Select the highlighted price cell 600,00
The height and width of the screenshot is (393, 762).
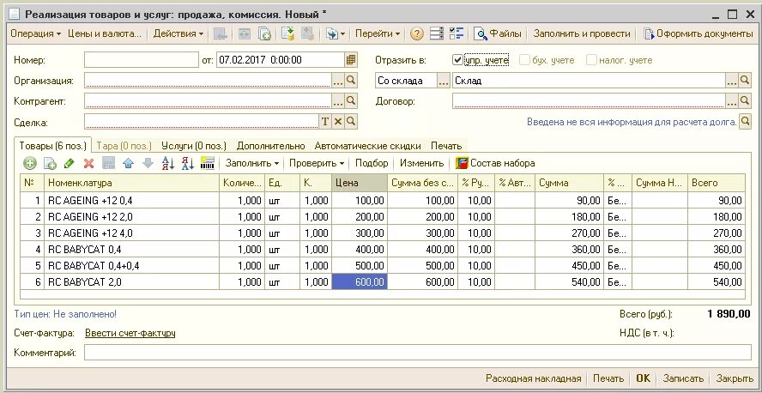360,281
